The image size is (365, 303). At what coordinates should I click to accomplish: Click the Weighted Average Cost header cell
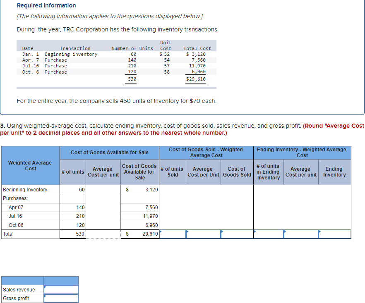coord(30,165)
